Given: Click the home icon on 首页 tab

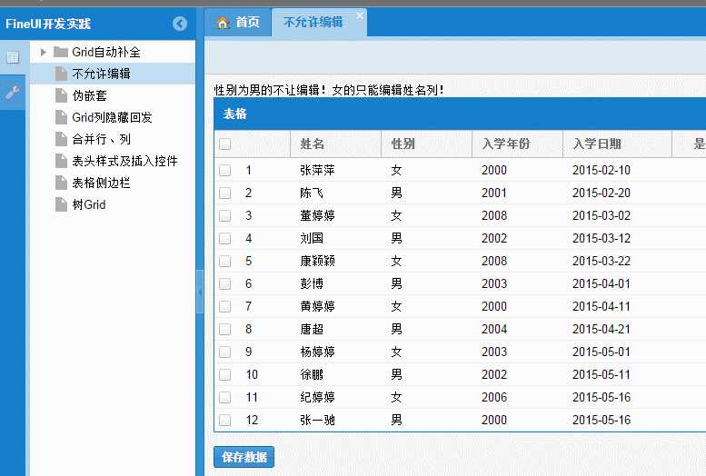Looking at the screenshot, I should coord(223,23).
